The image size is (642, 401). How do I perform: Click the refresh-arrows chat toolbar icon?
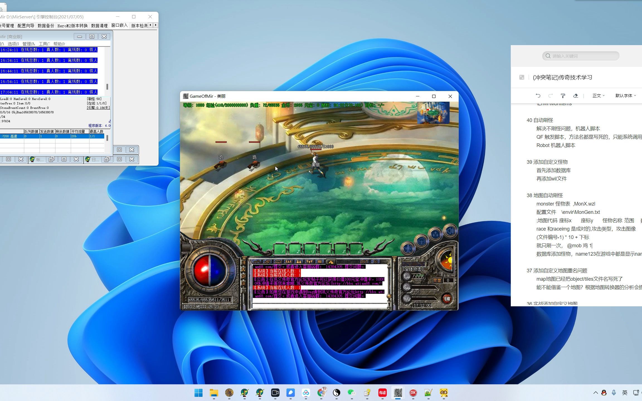coord(267,262)
